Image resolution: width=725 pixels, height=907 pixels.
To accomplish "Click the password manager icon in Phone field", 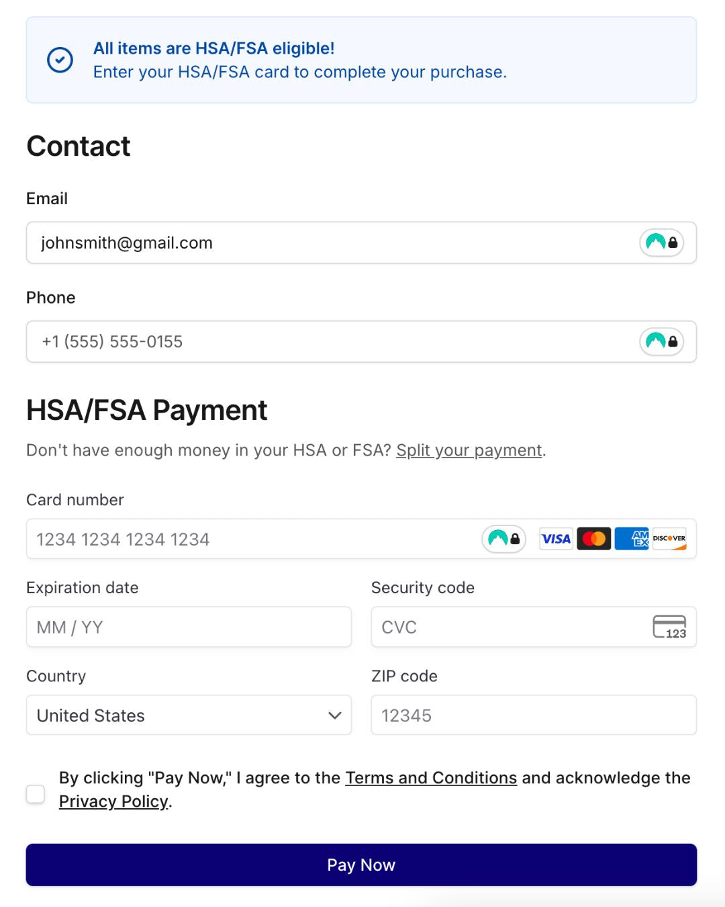I will pos(661,341).
